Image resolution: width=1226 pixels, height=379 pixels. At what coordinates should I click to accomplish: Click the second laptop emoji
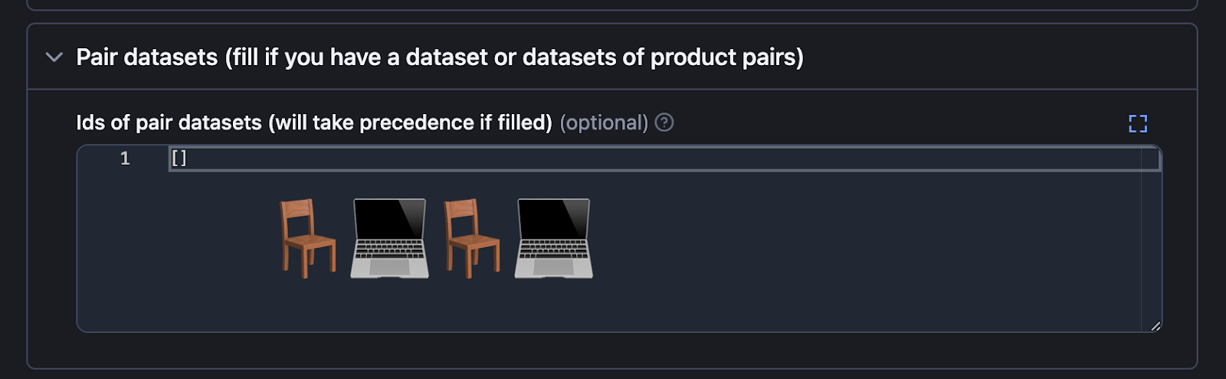[554, 238]
